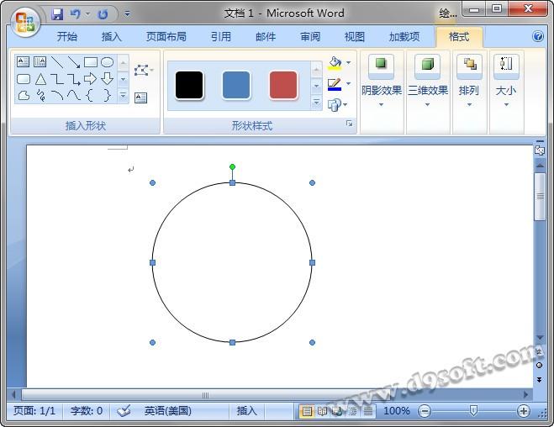Click the shape outline pen icon
This screenshot has width=554, height=427.
click(x=335, y=84)
